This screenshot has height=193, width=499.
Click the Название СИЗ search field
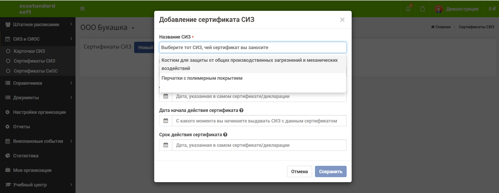click(253, 48)
